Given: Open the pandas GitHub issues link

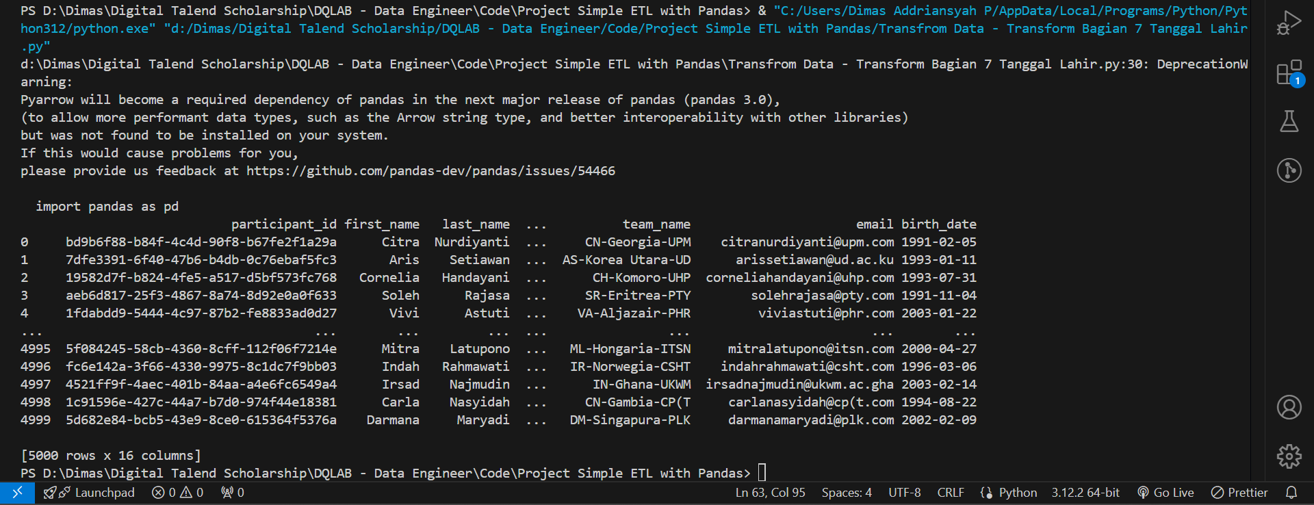Looking at the screenshot, I should (430, 171).
